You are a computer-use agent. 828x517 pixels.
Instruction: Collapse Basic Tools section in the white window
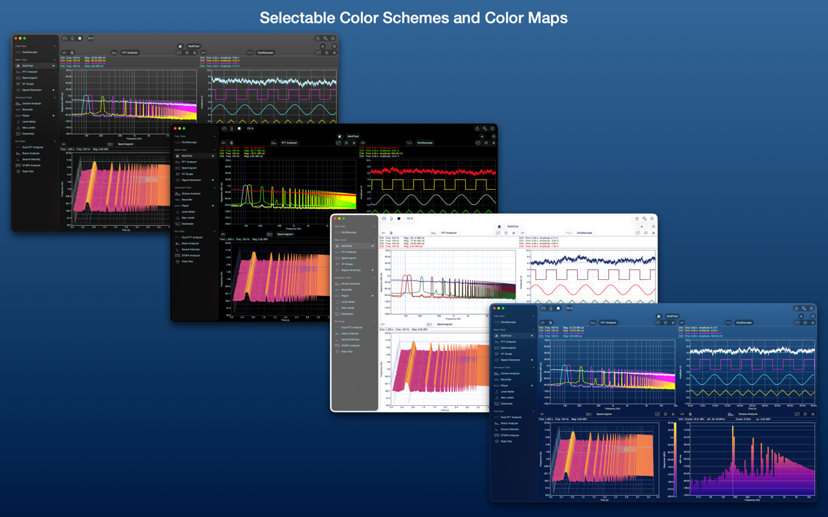point(375,240)
